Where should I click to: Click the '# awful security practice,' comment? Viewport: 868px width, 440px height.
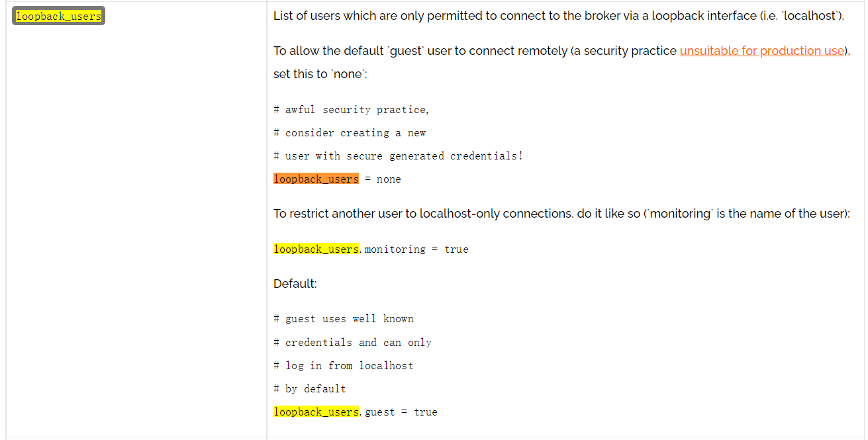click(352, 110)
